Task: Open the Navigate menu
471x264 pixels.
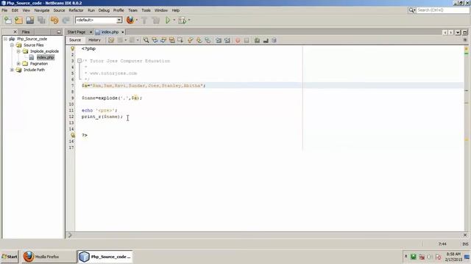Action: point(42,10)
